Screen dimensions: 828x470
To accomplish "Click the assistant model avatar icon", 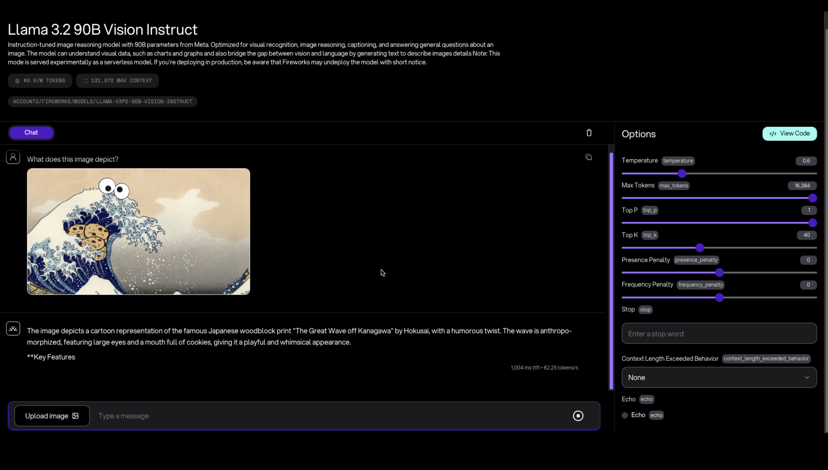I will point(13,329).
